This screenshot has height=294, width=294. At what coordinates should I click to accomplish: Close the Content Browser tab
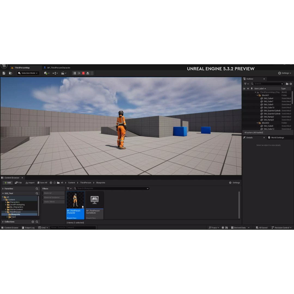22,178
